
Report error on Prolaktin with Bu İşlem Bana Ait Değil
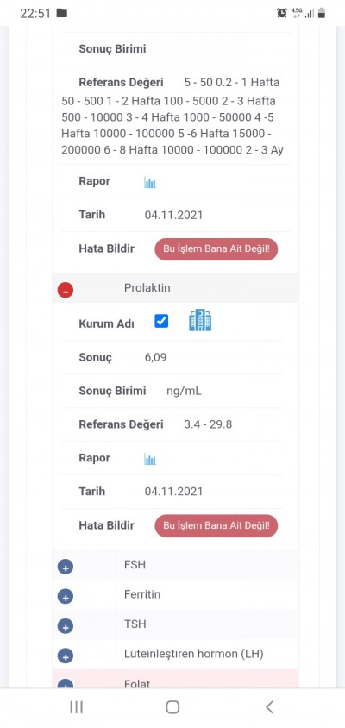(216, 525)
